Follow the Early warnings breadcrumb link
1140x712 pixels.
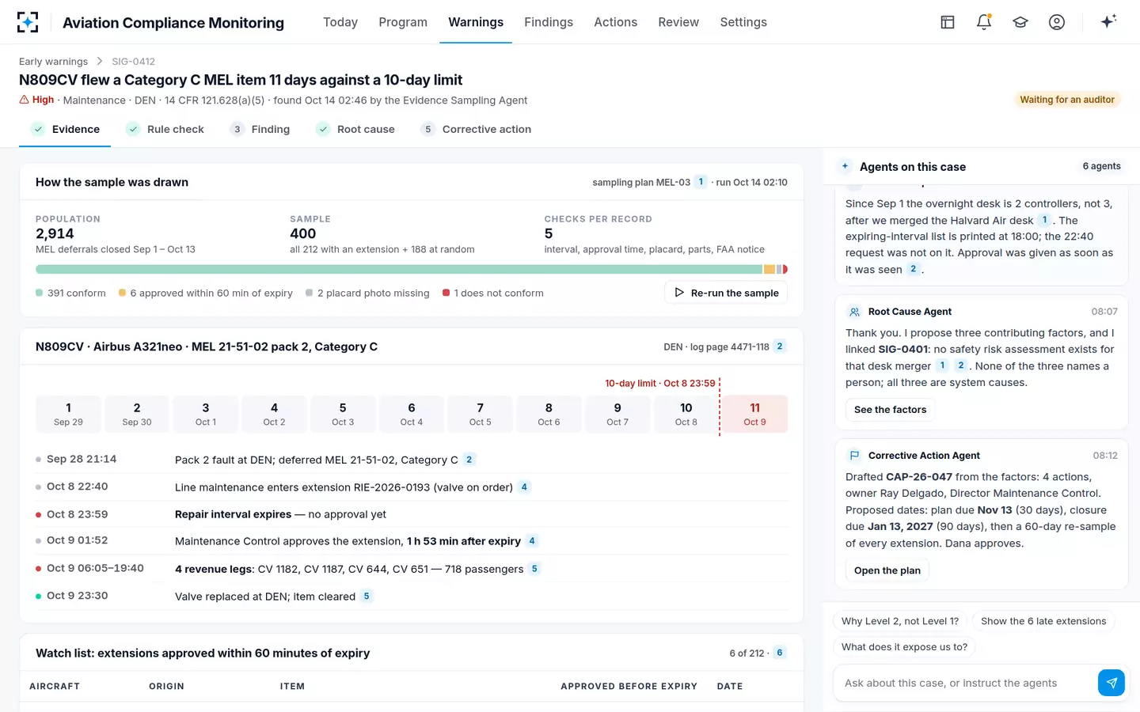pos(53,61)
